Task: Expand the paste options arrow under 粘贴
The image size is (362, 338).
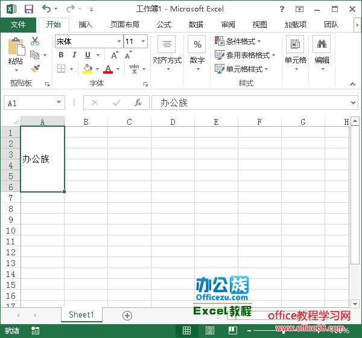Action: tap(16, 70)
